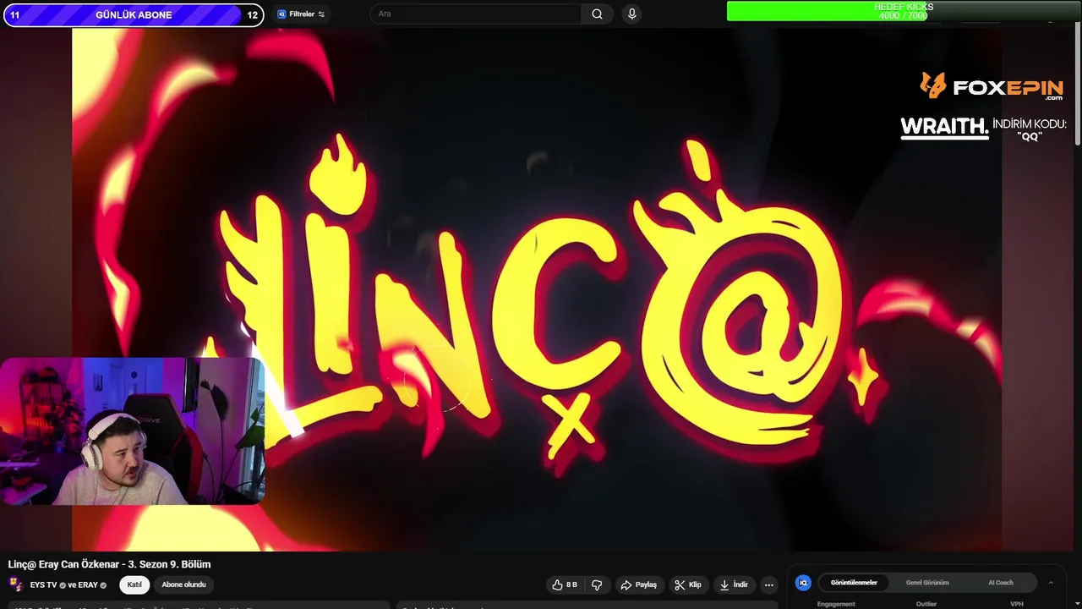Image resolution: width=1082 pixels, height=609 pixels.
Task: Open the EYS TV channel avatar
Action: coord(15,584)
